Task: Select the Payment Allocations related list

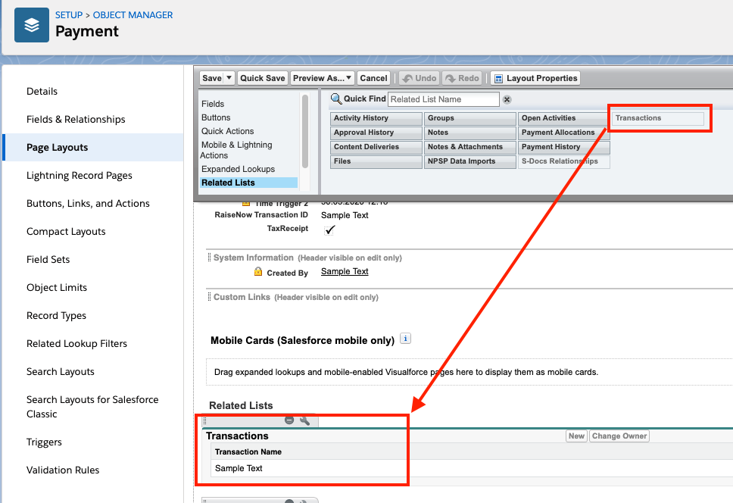Action: [564, 133]
